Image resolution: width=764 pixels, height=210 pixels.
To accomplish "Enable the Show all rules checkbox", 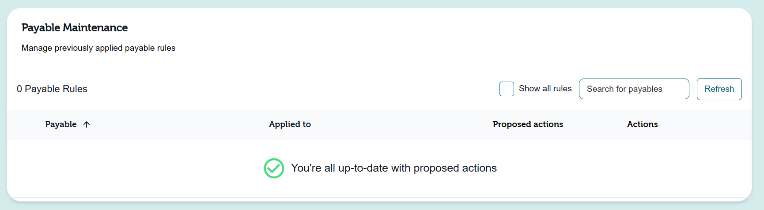I will 507,89.
